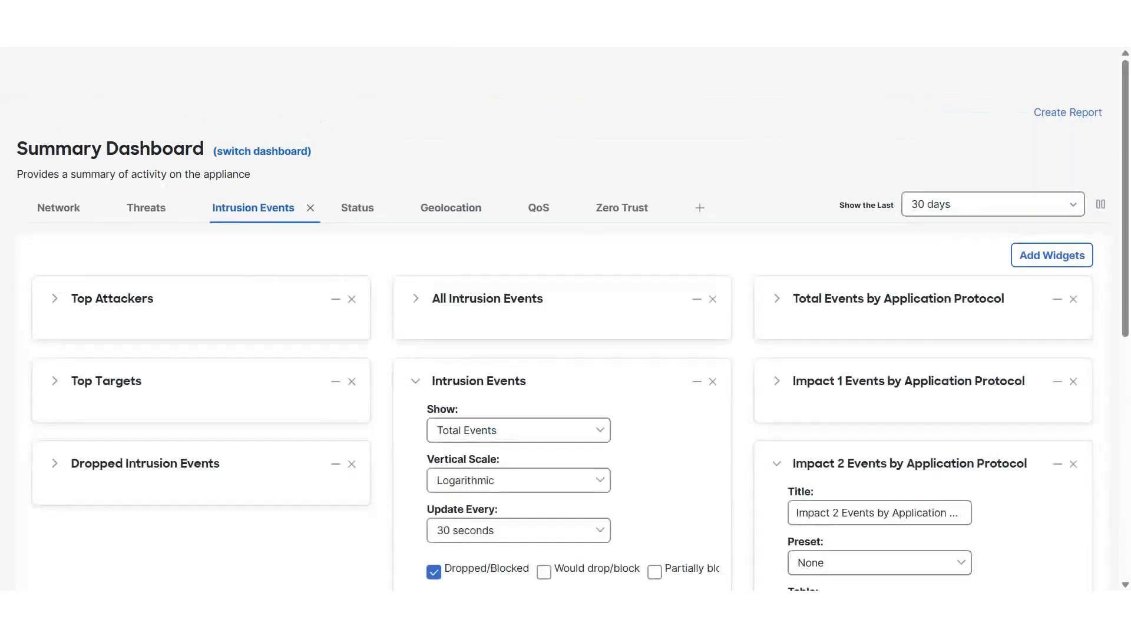Uncheck the Dropped/Blocked checkbox
The width and height of the screenshot is (1131, 636).
click(x=434, y=572)
